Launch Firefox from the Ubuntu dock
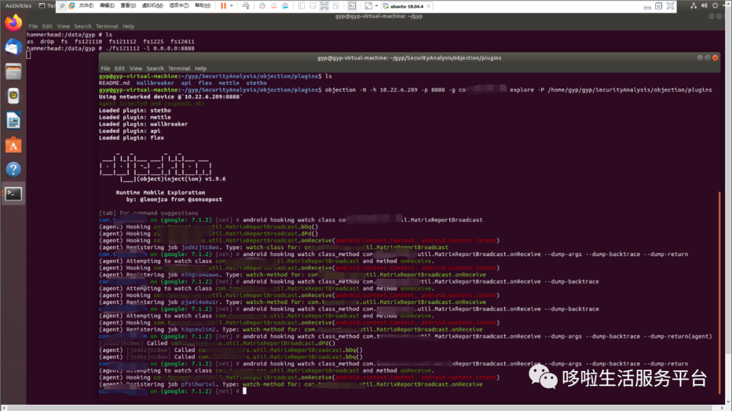The width and height of the screenshot is (732, 411). (x=14, y=23)
